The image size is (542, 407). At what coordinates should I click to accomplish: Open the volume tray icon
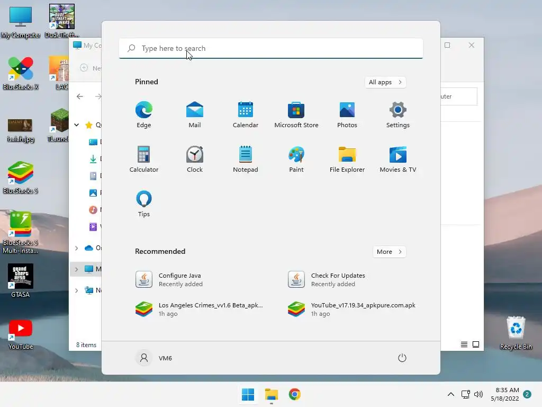[478, 394]
